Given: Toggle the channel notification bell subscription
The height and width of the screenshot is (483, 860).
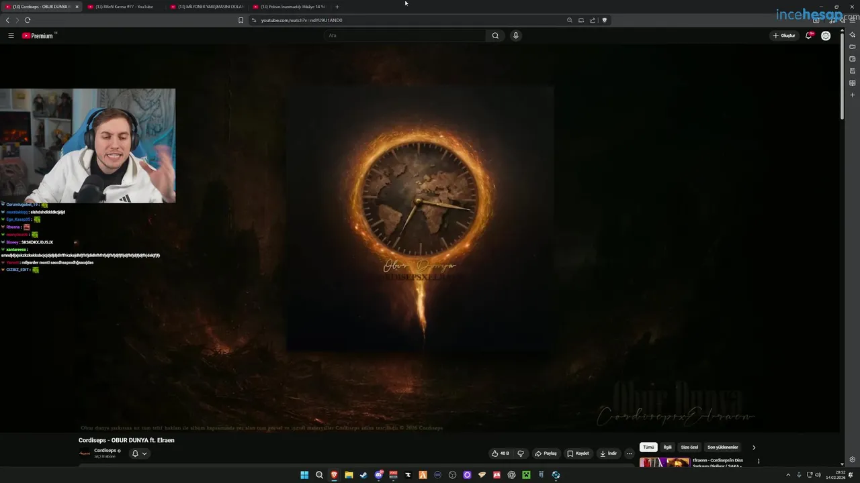Looking at the screenshot, I should [x=135, y=453].
